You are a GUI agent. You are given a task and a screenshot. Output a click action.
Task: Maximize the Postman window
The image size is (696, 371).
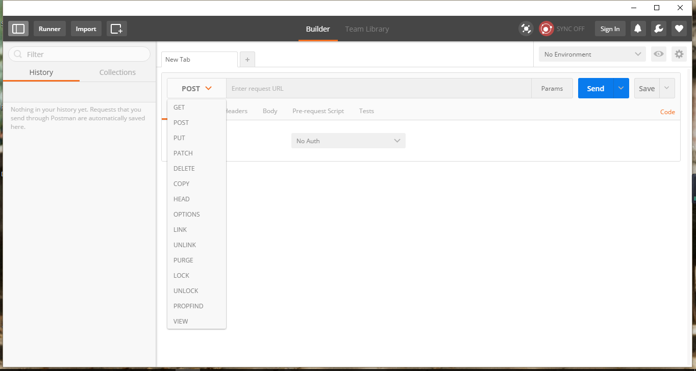[x=657, y=8]
